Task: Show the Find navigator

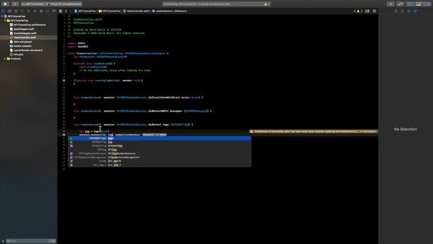Action: (x=22, y=11)
